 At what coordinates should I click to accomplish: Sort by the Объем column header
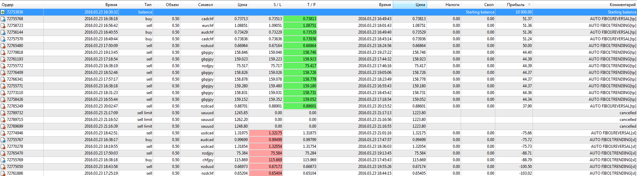[x=167, y=5]
